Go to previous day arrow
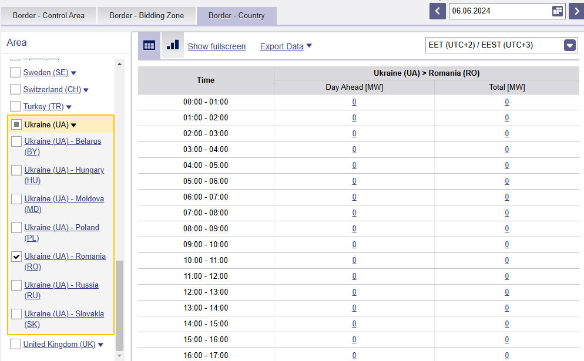This screenshot has height=361, width=584. 438,11
